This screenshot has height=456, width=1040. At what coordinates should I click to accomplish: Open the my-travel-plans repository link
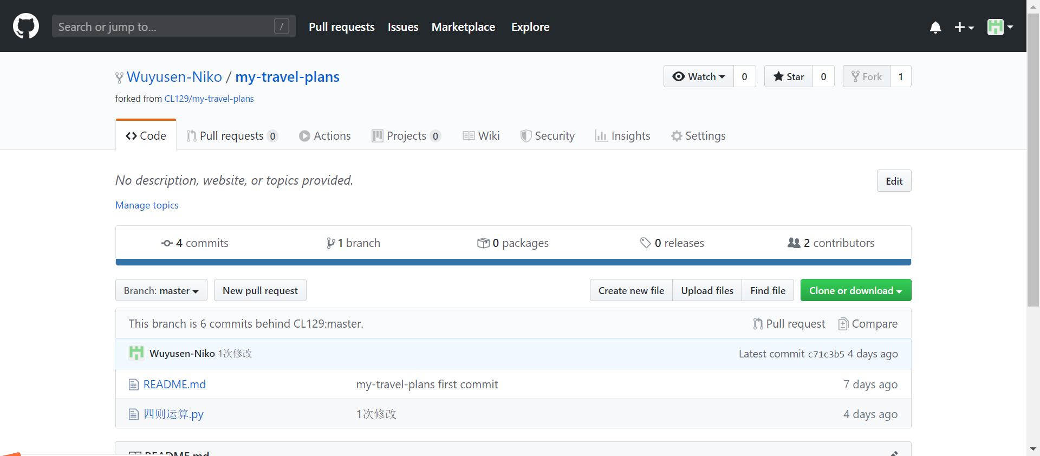(287, 77)
